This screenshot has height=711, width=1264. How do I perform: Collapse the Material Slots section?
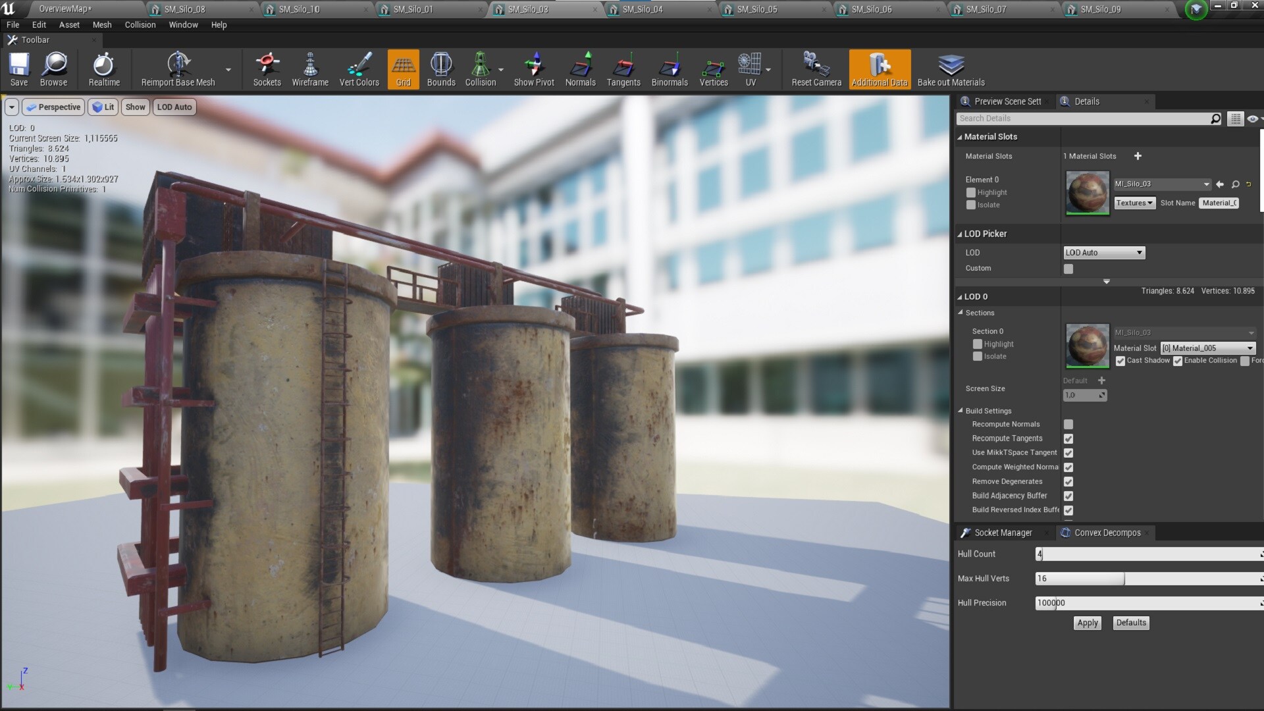(961, 136)
